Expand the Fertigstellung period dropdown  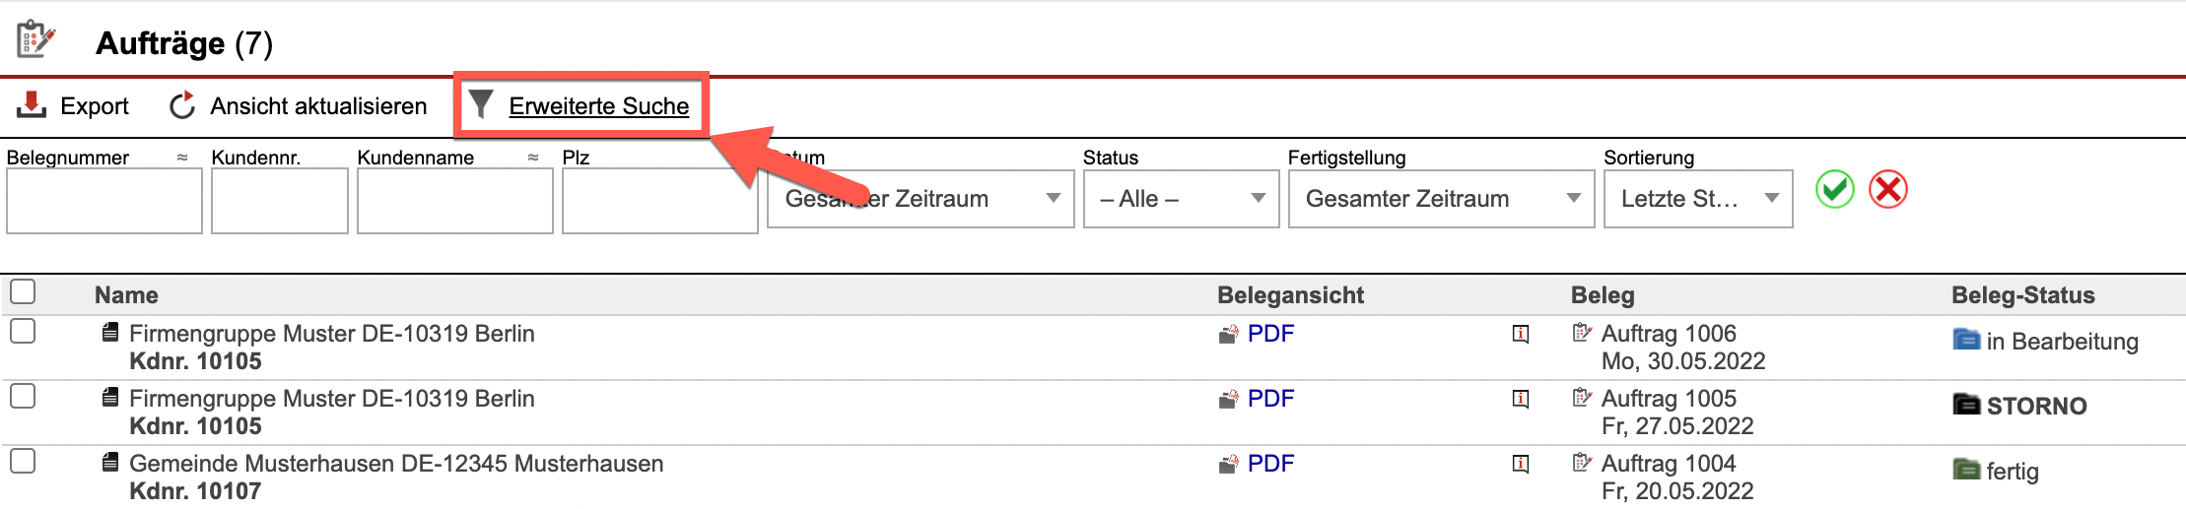(x=1441, y=199)
